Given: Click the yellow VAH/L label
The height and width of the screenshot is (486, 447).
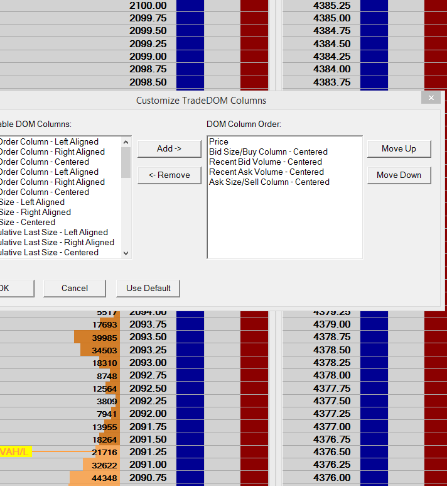Looking at the screenshot, I should [x=16, y=451].
